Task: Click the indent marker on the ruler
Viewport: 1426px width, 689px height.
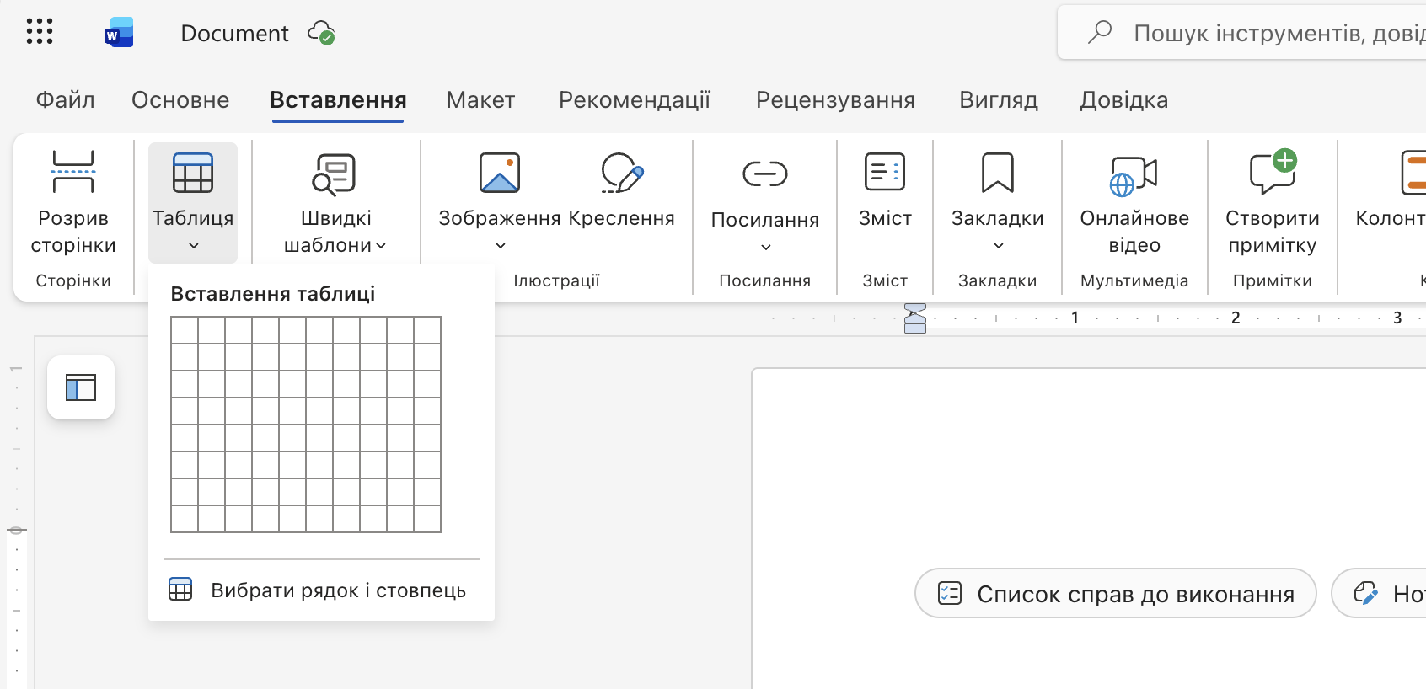Action: 914,318
